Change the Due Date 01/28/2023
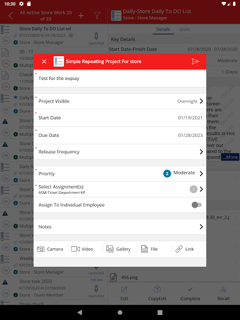The image size is (240, 320). 120,135
